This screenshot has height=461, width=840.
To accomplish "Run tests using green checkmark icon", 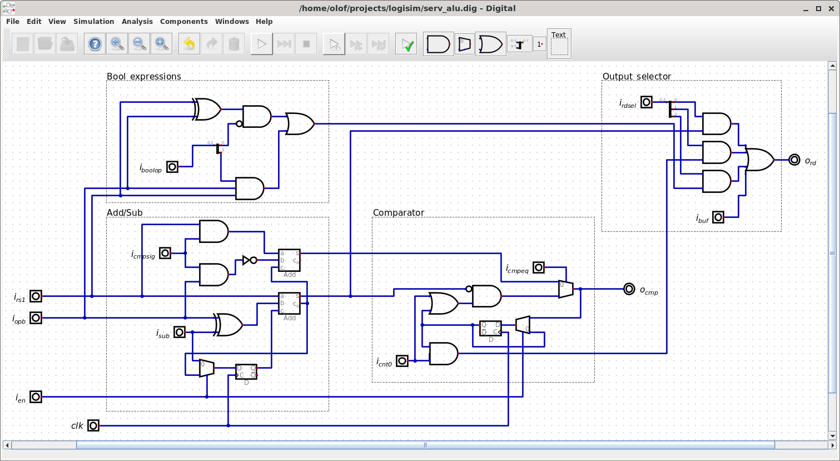I will tap(406, 44).
